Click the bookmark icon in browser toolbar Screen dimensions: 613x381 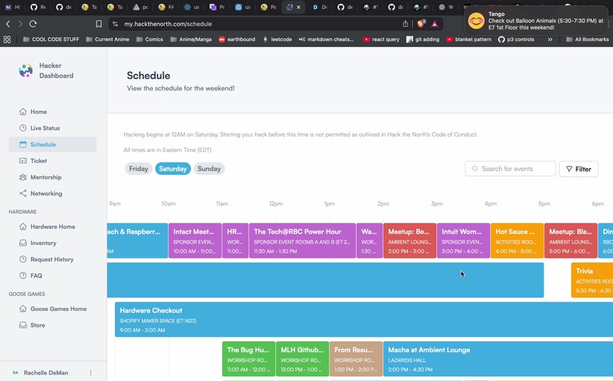[99, 24]
